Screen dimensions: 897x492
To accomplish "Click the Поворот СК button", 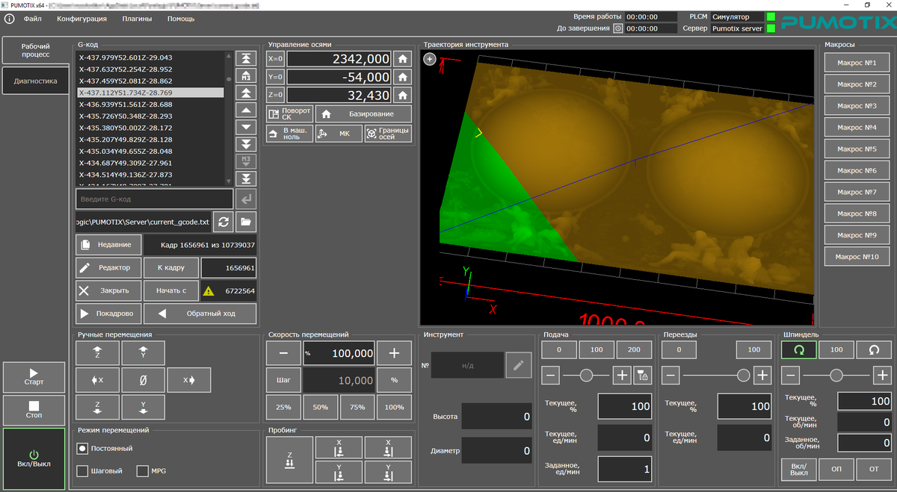I will [289, 114].
